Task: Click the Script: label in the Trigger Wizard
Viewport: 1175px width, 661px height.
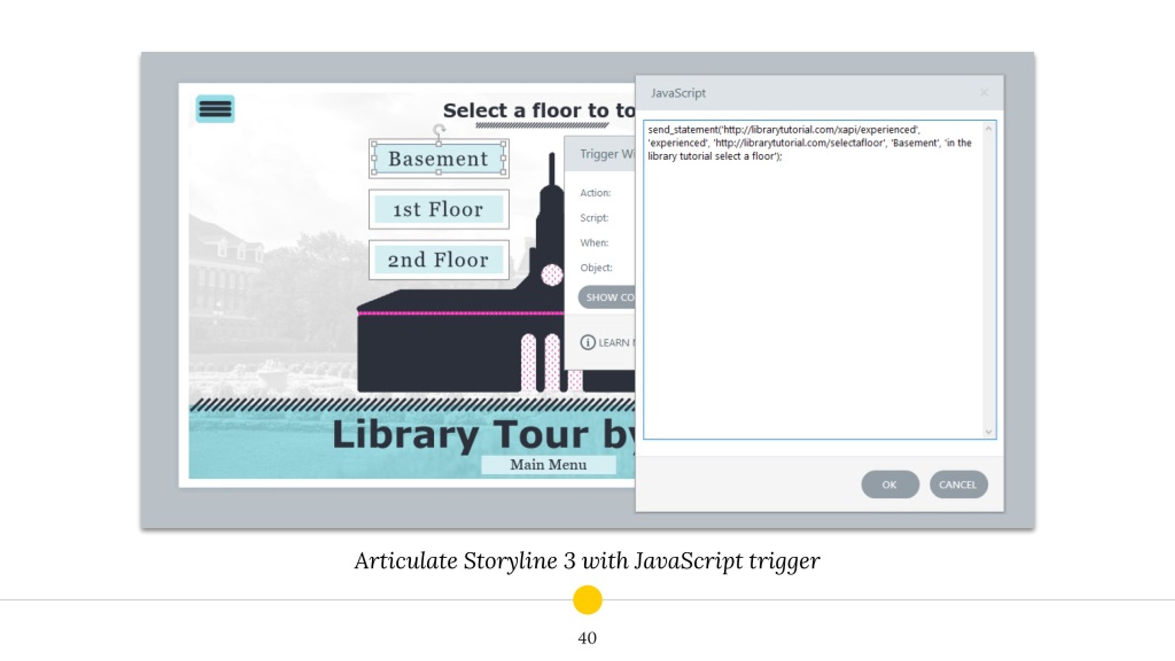Action: [x=594, y=218]
